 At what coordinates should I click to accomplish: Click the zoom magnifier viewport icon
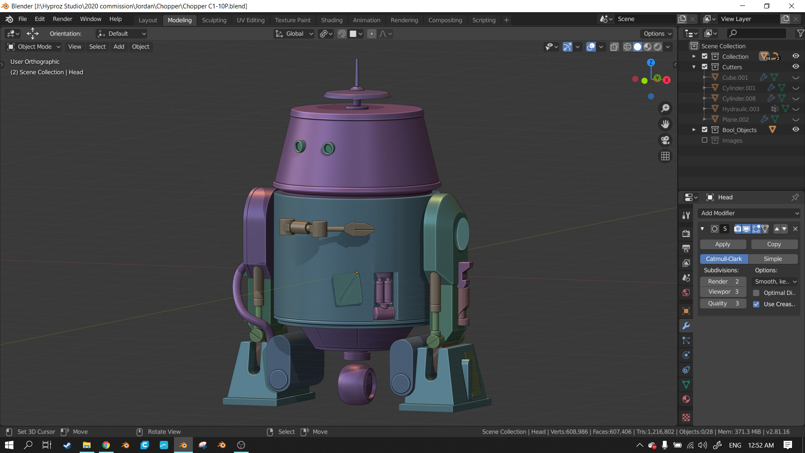click(x=665, y=109)
